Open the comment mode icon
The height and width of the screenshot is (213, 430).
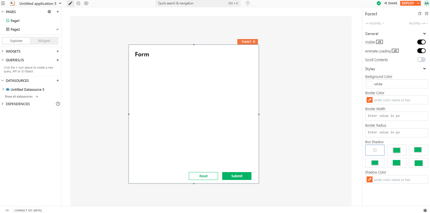click(x=78, y=4)
